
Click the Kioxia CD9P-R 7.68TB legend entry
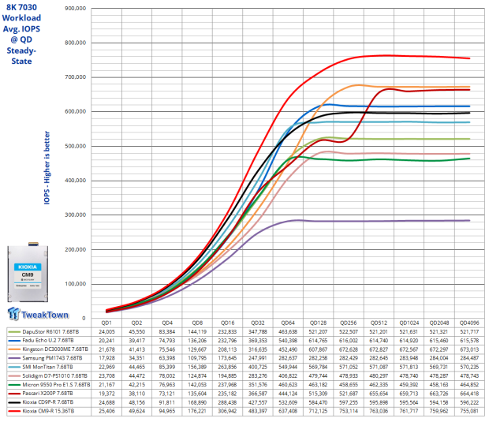(48, 402)
